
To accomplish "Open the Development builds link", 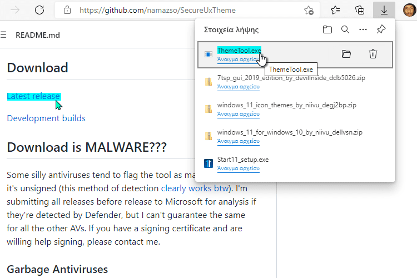I will [46, 118].
